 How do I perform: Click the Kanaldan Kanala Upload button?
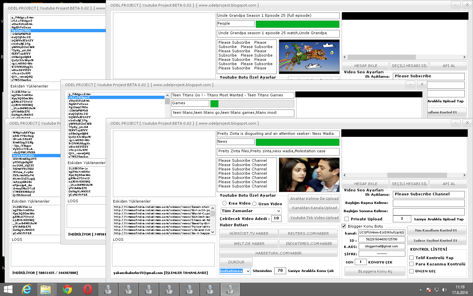coord(314,208)
